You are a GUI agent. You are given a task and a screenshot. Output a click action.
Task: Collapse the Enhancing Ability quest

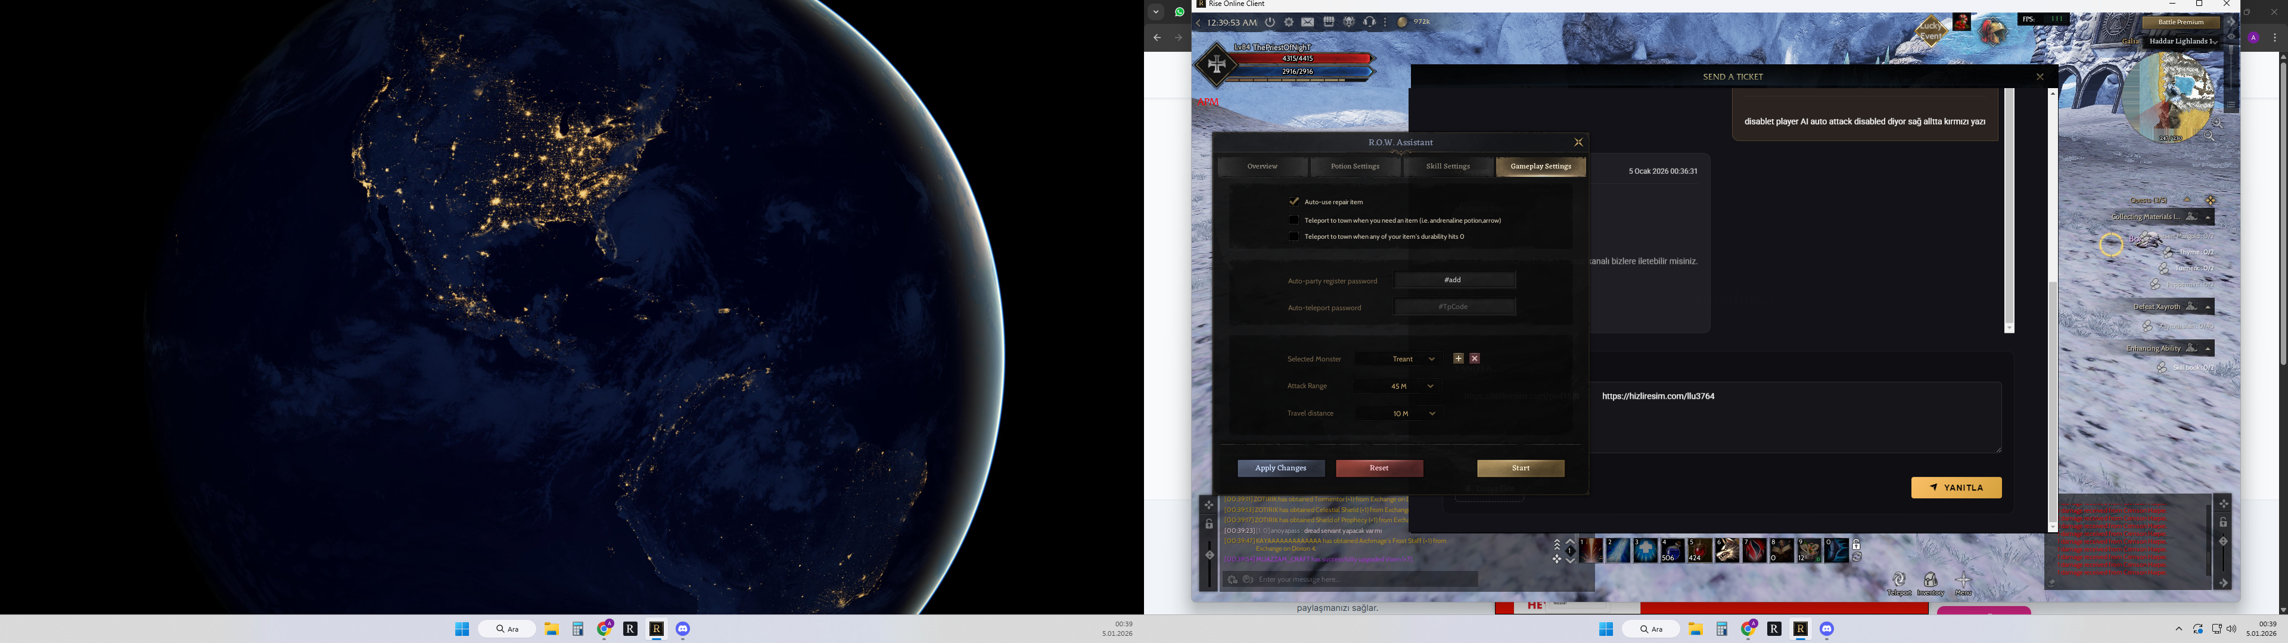[2208, 349]
